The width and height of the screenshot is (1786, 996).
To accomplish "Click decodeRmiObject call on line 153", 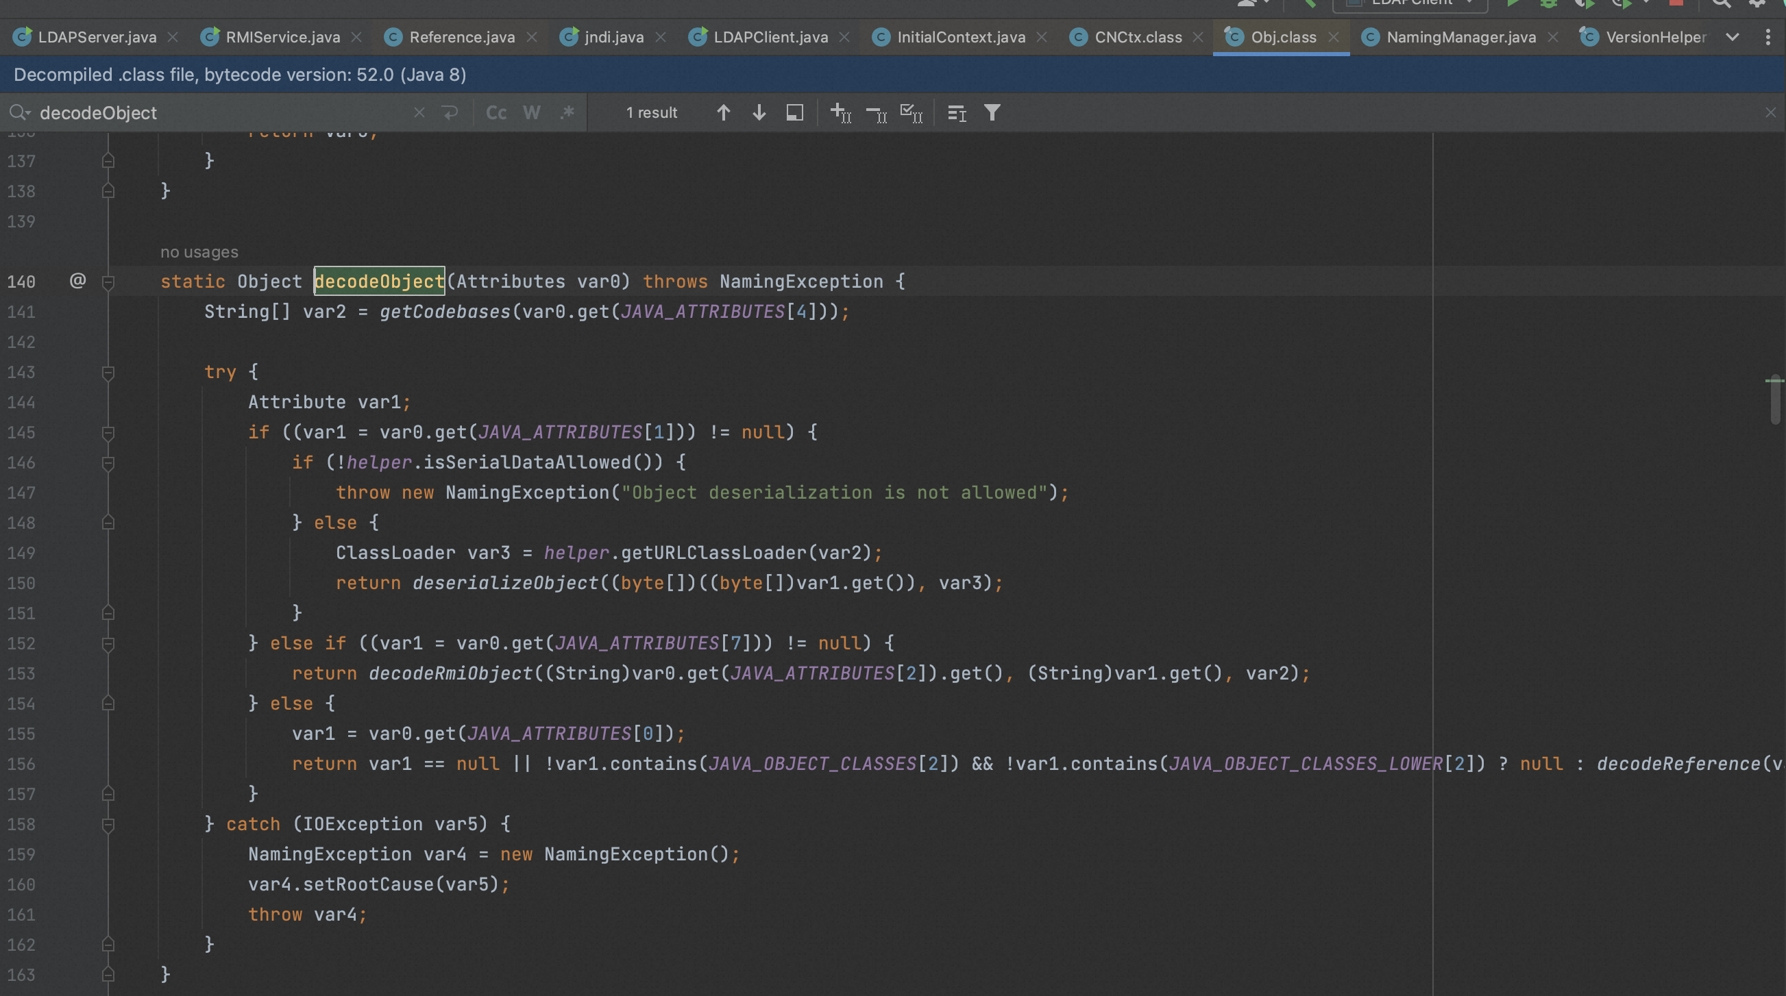I will coord(451,673).
